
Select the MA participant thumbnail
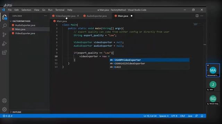[x=213, y=70]
